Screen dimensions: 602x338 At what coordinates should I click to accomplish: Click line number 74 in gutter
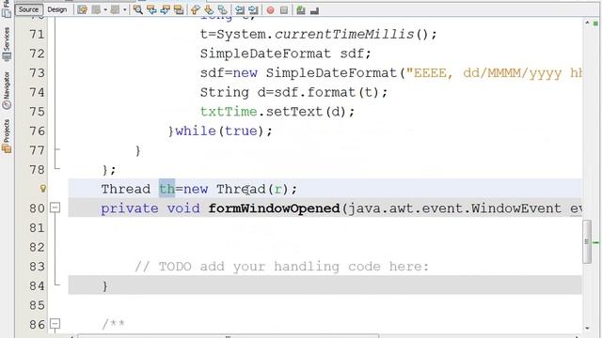click(37, 92)
